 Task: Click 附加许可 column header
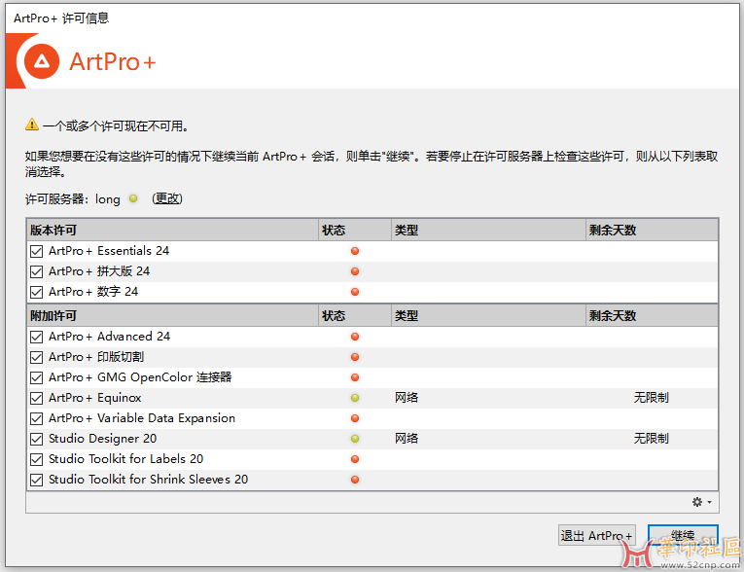172,315
